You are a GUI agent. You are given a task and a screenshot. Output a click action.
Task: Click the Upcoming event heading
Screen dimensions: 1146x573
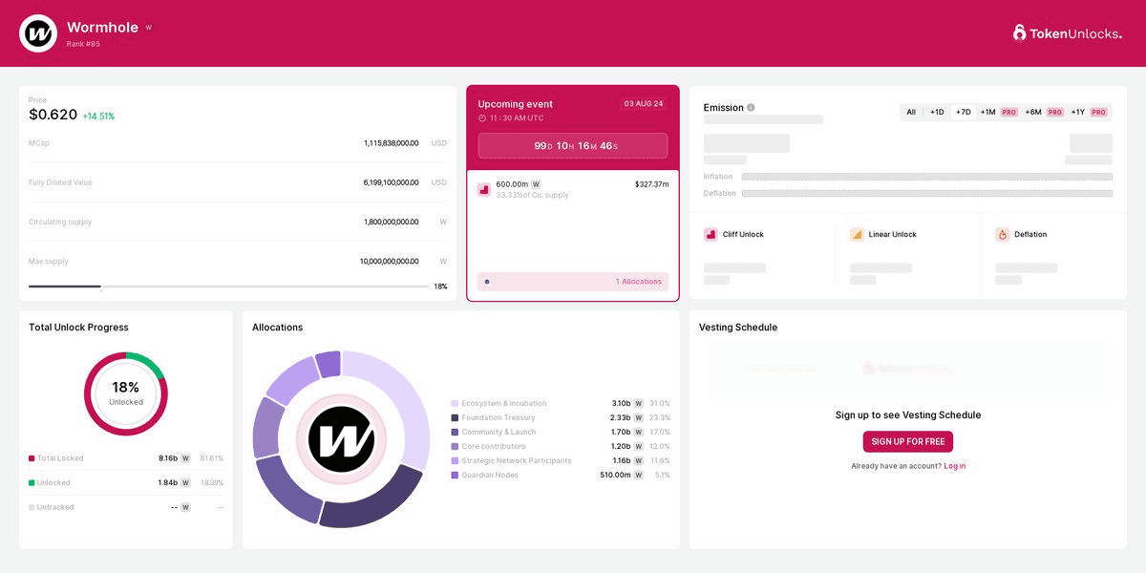pyautogui.click(x=516, y=104)
